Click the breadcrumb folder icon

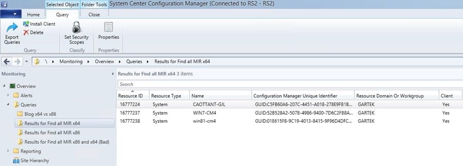(x=37, y=61)
